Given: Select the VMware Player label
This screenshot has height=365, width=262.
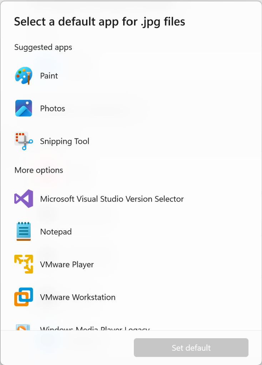Looking at the screenshot, I should tap(67, 264).
